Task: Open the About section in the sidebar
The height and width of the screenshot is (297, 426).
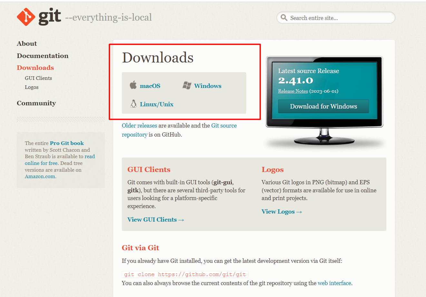Action: click(27, 43)
